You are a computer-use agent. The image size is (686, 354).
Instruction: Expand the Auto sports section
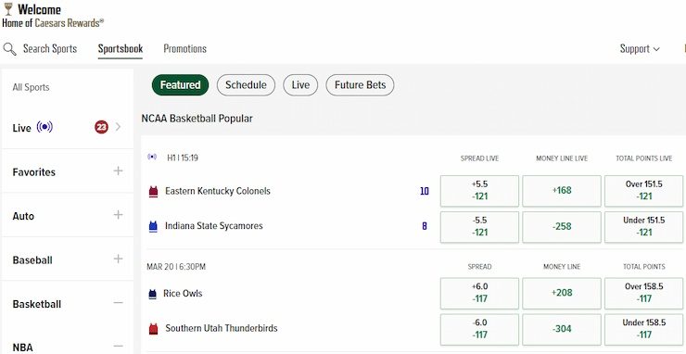[118, 215]
